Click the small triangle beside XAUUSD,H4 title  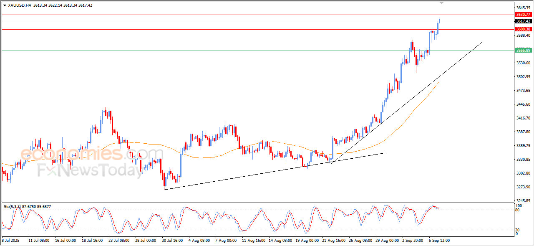pyautogui.click(x=5, y=5)
